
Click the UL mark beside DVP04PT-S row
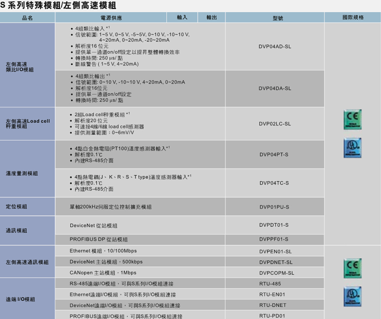click(x=352, y=148)
